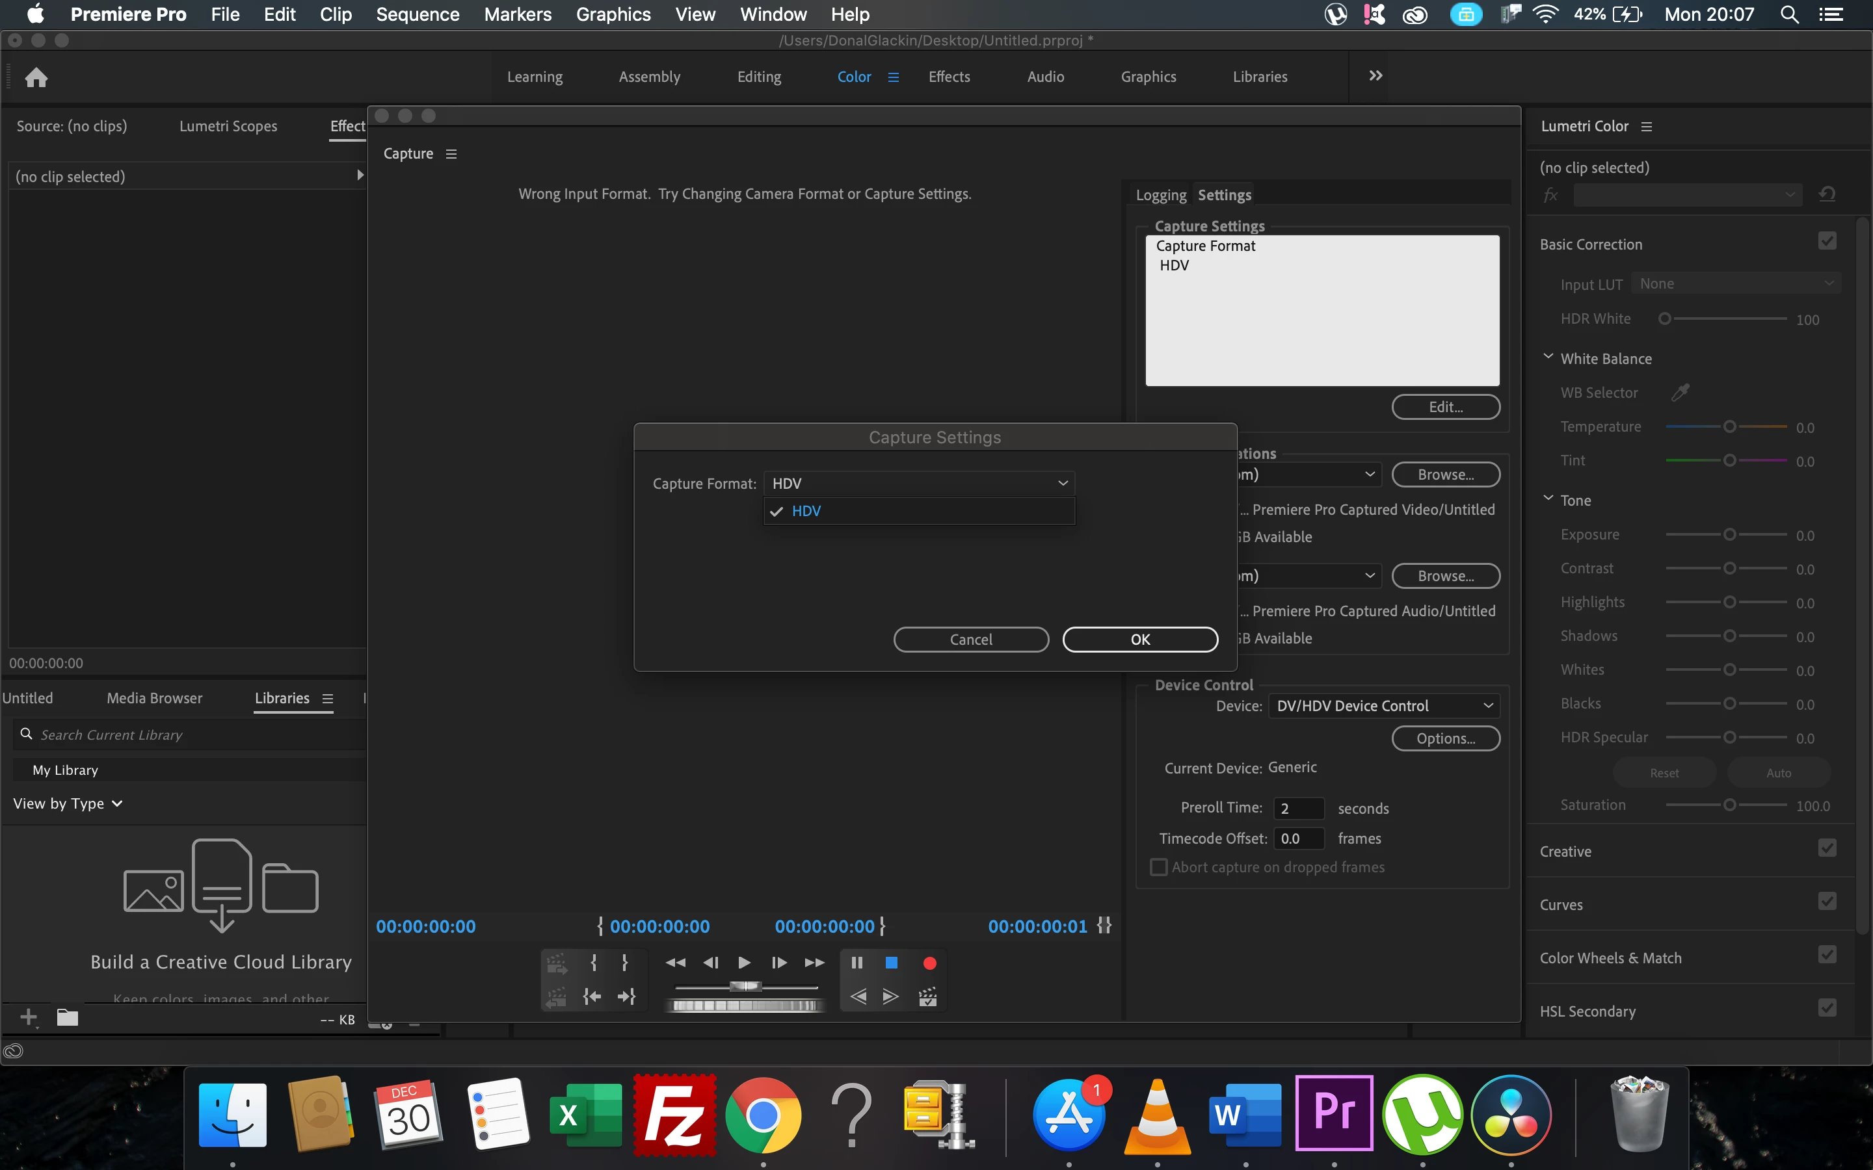The image size is (1873, 1170).
Task: Click the Exposure slider handle
Action: tap(1729, 535)
